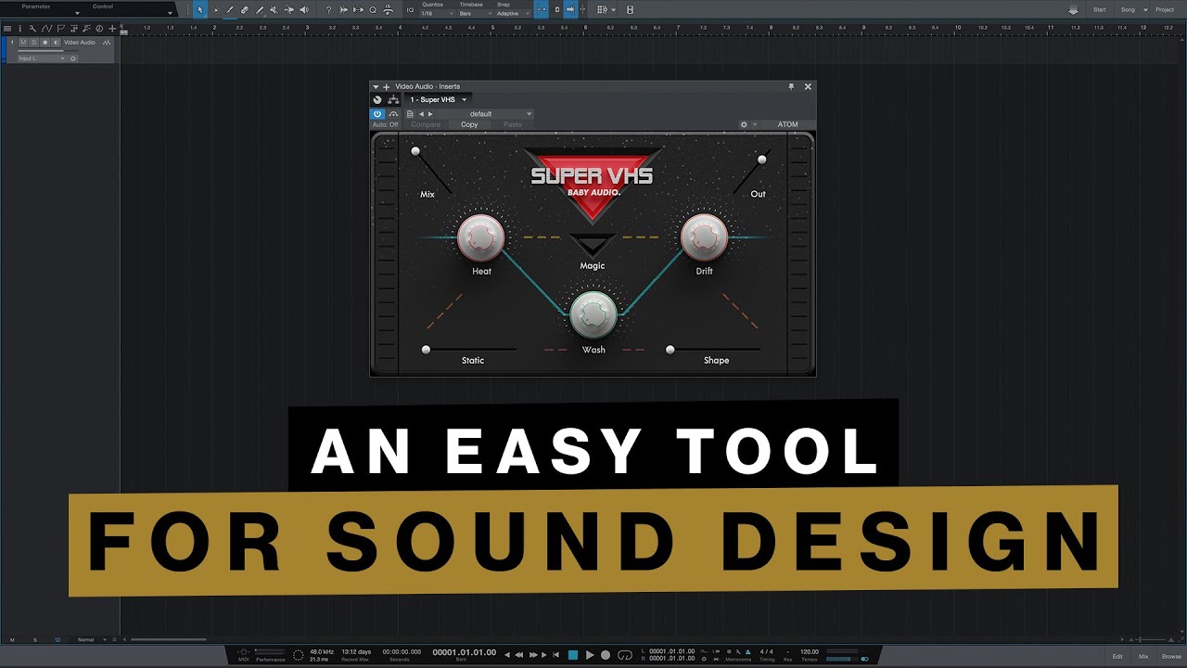Load the previous plugin preset arrow

pos(421,114)
